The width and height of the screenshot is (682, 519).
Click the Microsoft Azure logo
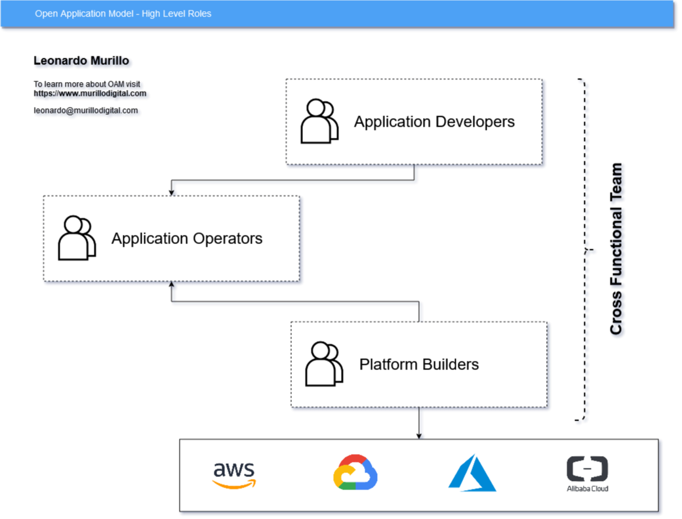(x=472, y=473)
